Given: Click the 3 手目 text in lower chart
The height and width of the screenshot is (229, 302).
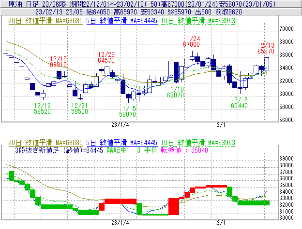Looking at the screenshot, I should coord(147,150).
